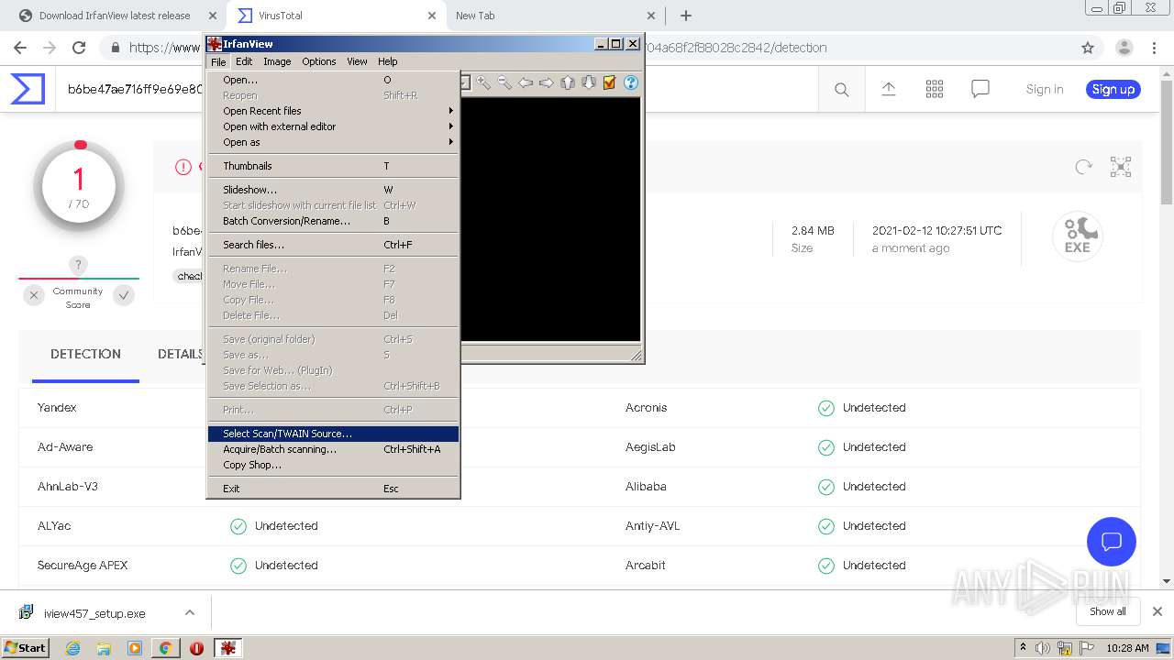The image size is (1174, 660).
Task: Click reanalyze refresh icon on VirusTotal
Action: (1083, 167)
